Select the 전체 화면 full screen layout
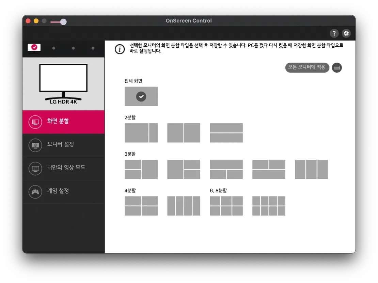 [141, 96]
